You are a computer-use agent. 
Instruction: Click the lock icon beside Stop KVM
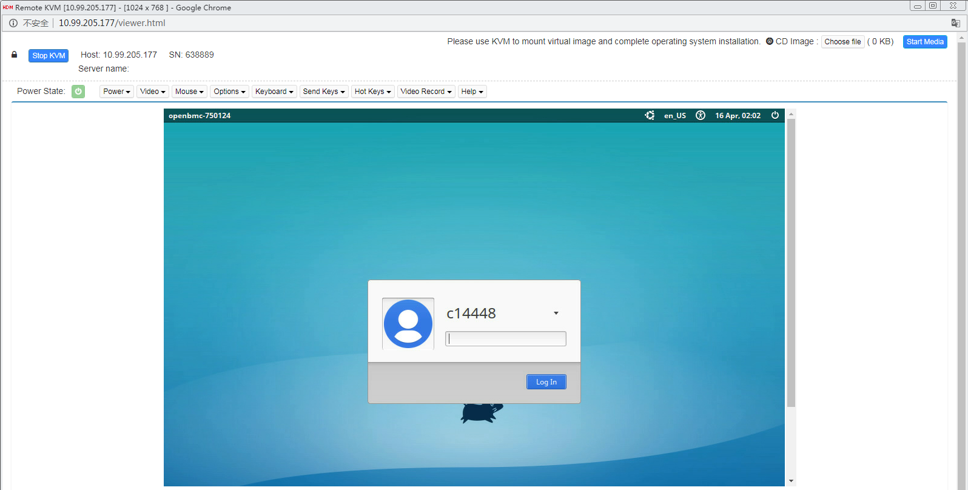(15, 55)
